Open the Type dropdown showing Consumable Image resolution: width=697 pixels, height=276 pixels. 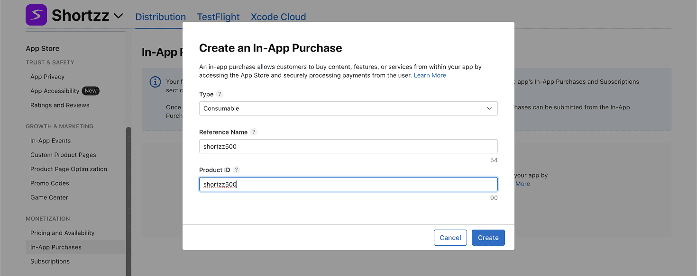pos(348,108)
